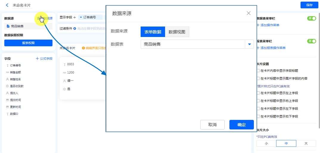Toggle the 数据表菜单栏 switch
Viewport: 320px width, 153px height.
coord(311,18)
